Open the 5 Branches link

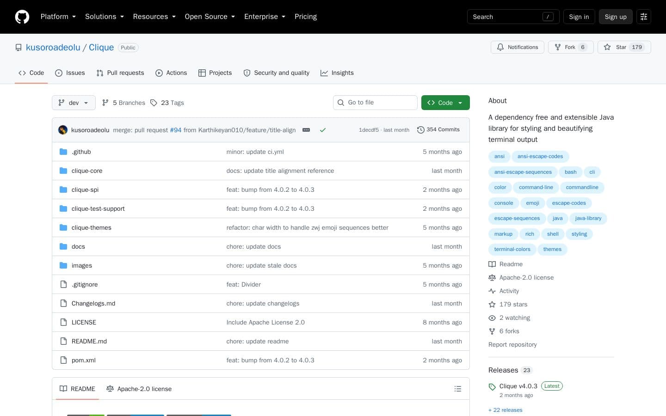pos(123,103)
